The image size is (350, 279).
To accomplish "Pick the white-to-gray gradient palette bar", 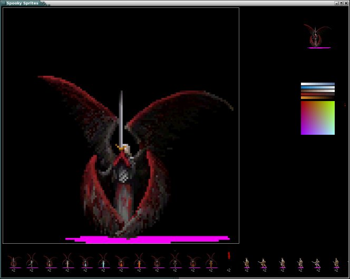I will [x=317, y=84].
